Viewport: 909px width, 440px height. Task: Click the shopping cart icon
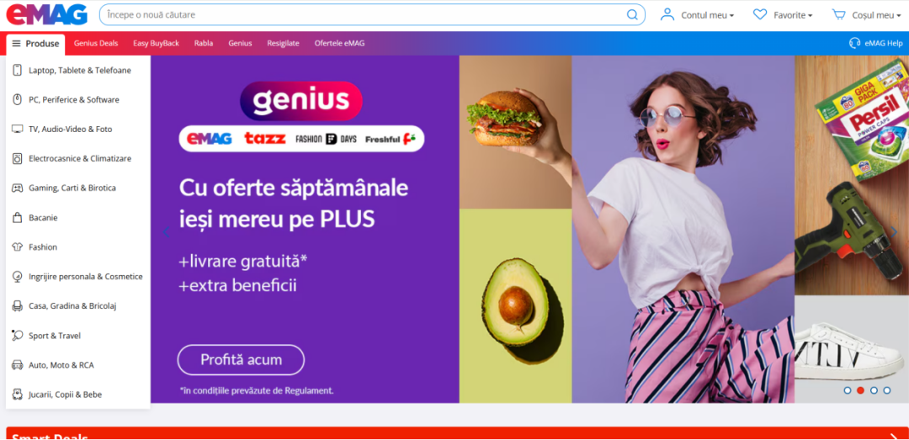pyautogui.click(x=838, y=14)
